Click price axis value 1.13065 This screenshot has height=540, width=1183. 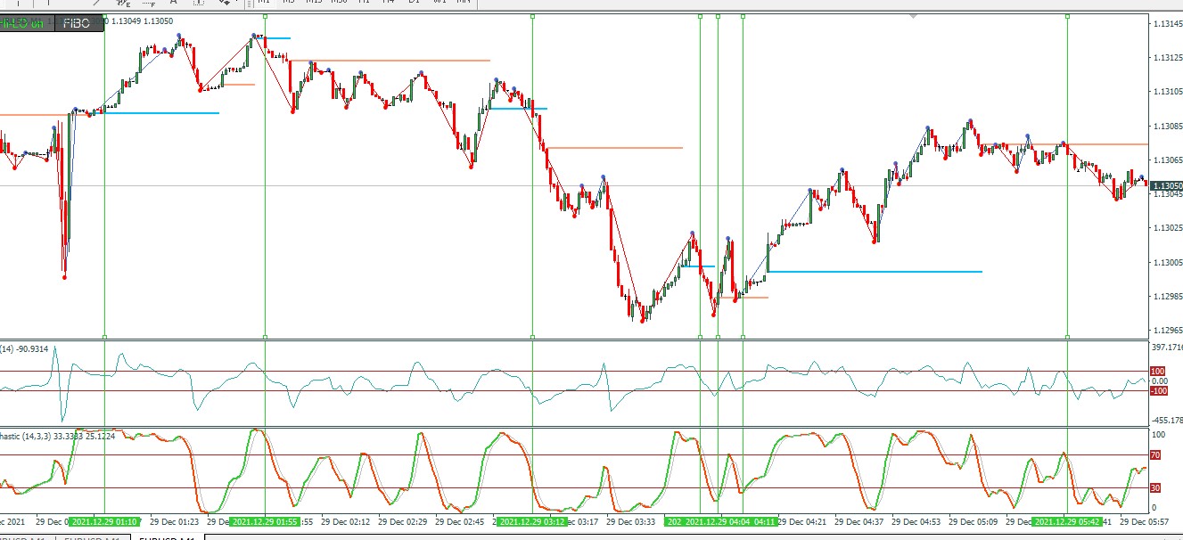tap(1167, 160)
